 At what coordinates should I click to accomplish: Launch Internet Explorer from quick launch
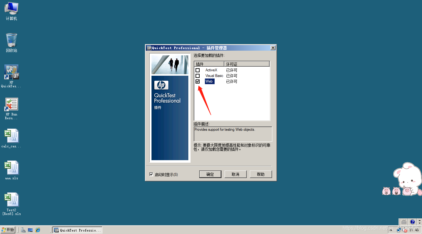pyautogui.click(x=38, y=230)
